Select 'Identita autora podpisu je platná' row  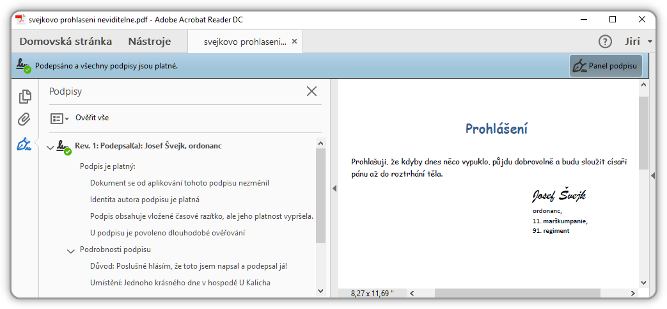point(145,199)
